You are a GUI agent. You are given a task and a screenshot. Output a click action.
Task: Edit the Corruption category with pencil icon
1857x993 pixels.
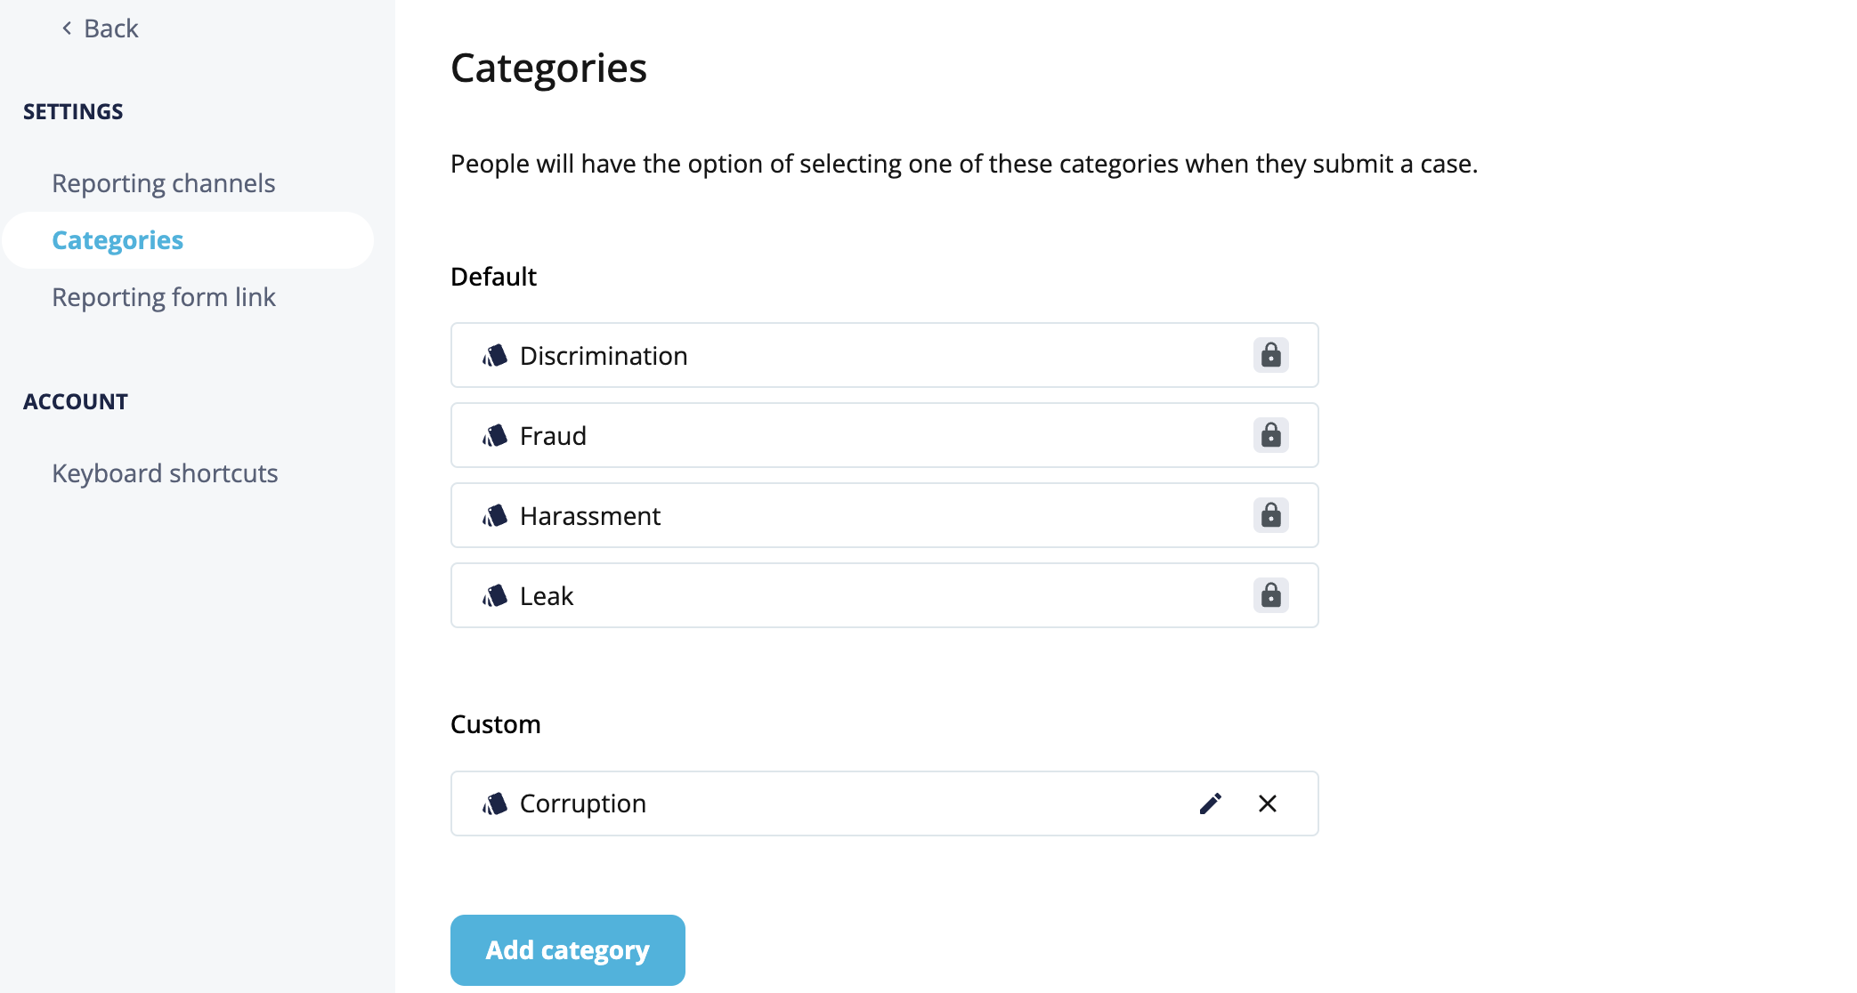(1210, 803)
